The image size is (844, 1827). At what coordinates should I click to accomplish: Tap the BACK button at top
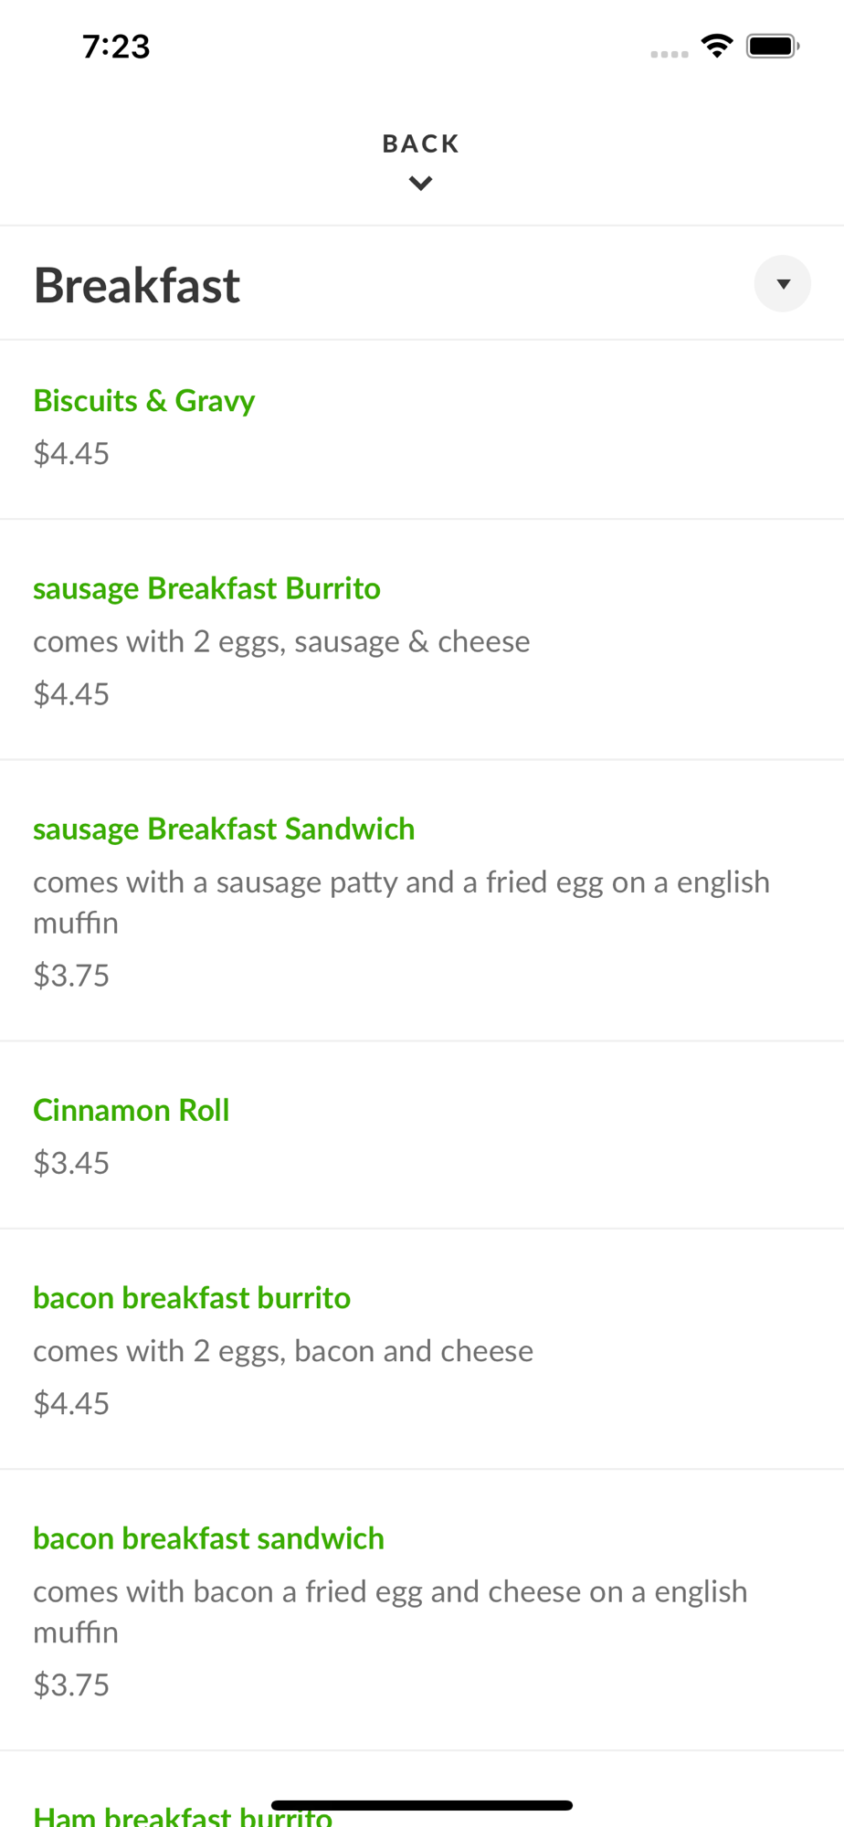click(421, 143)
